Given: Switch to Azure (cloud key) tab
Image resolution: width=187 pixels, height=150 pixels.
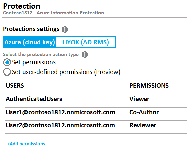Looking at the screenshot, I should [x=29, y=42].
